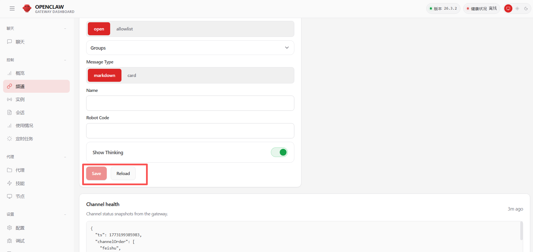Choose card message type

[132, 76]
